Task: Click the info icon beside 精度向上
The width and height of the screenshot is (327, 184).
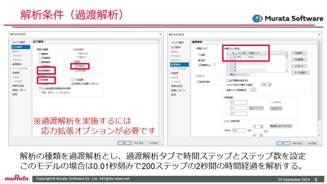Action: (x=214, y=65)
